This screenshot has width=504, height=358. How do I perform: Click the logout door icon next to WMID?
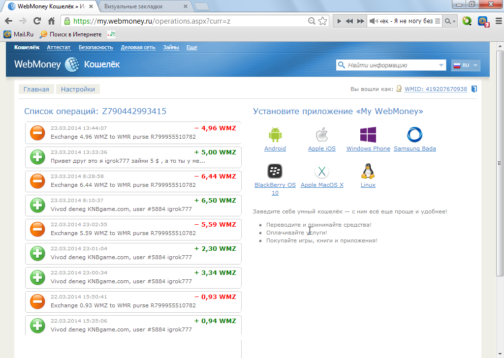[474, 89]
